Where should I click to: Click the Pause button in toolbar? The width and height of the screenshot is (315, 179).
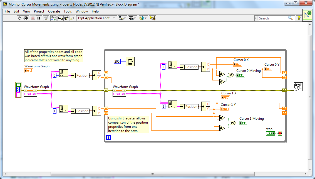click(x=39, y=18)
